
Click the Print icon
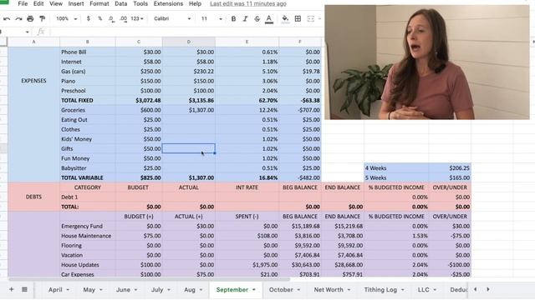point(30,18)
